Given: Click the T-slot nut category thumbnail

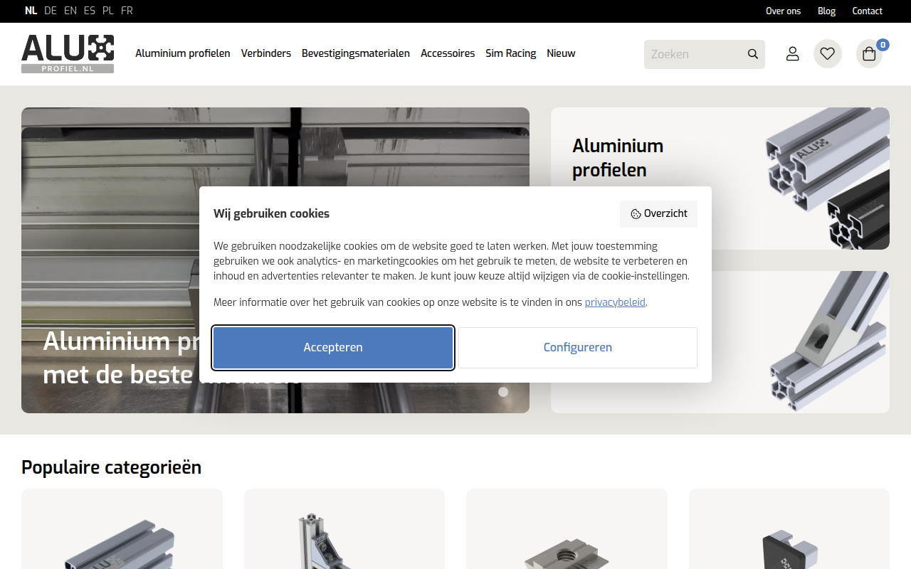Looking at the screenshot, I should tap(567, 529).
